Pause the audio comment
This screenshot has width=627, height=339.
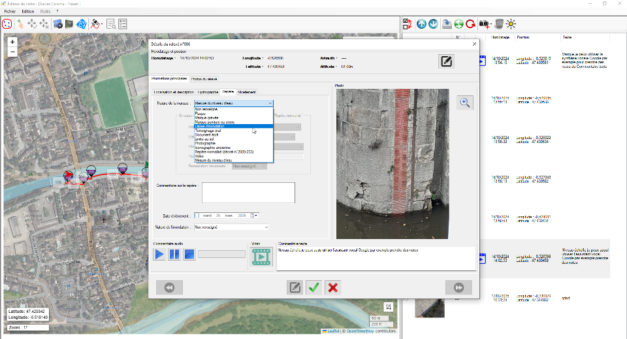pyautogui.click(x=174, y=254)
